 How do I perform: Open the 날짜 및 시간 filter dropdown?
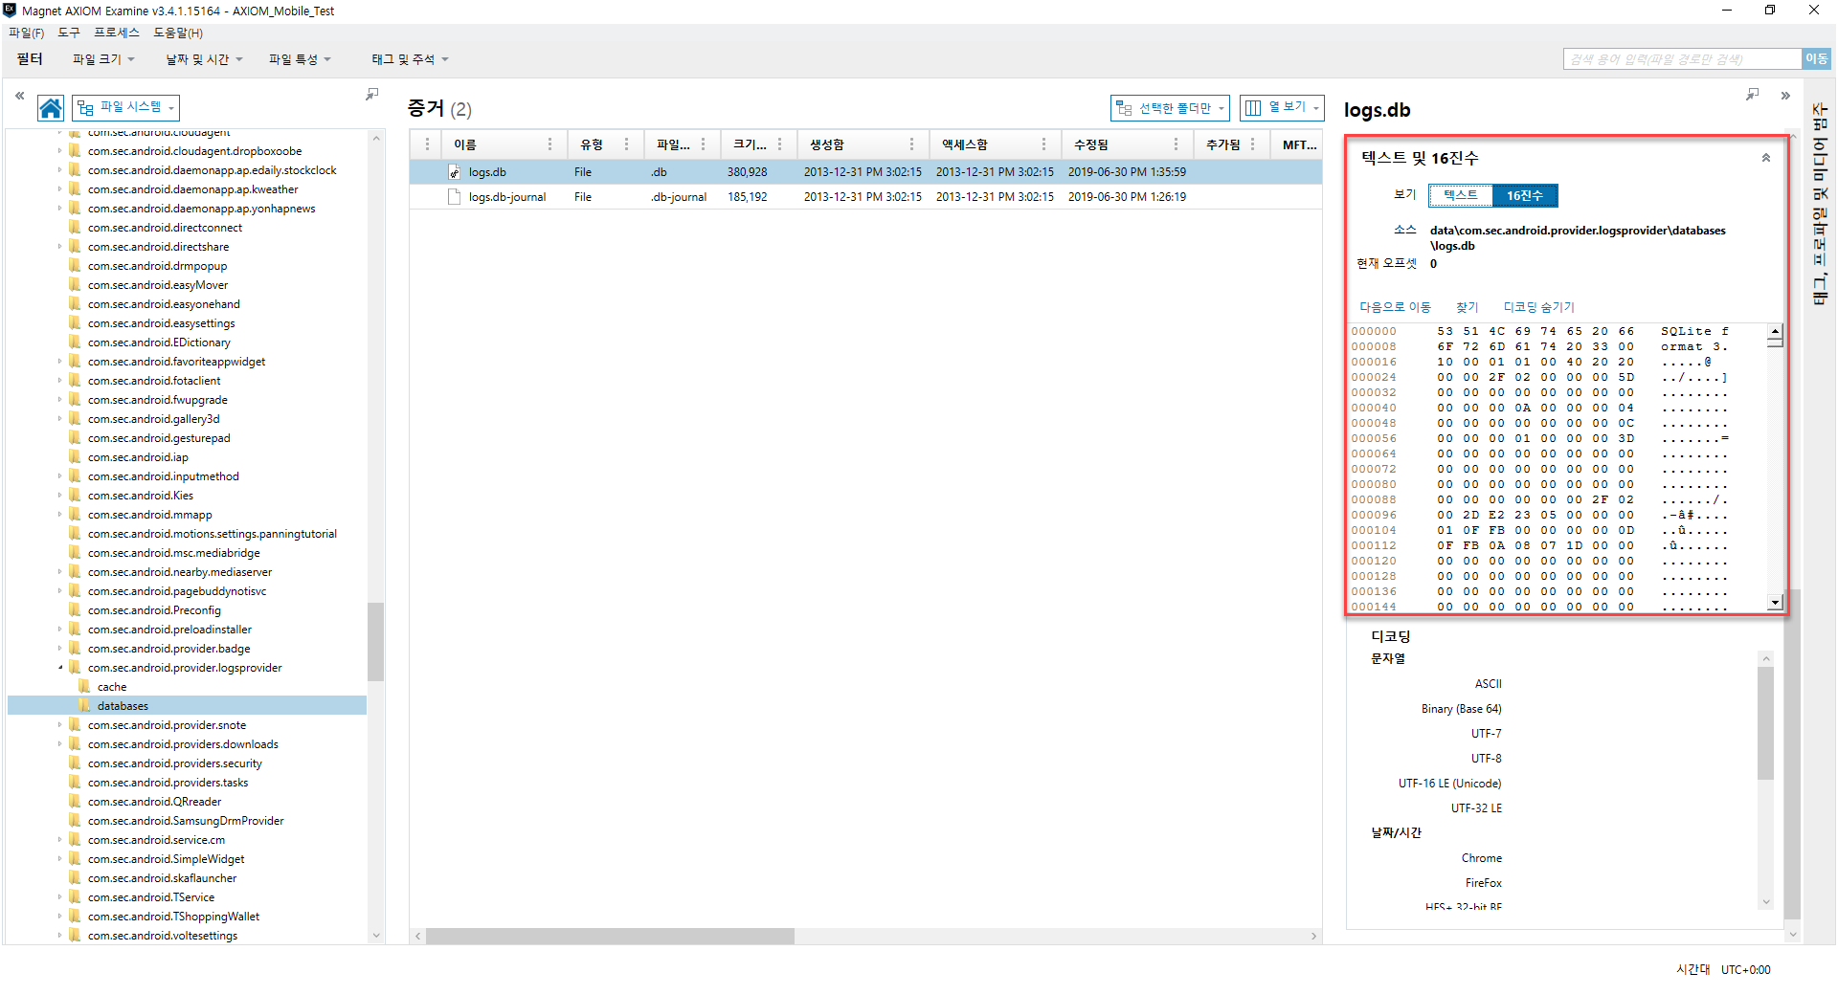[x=204, y=59]
